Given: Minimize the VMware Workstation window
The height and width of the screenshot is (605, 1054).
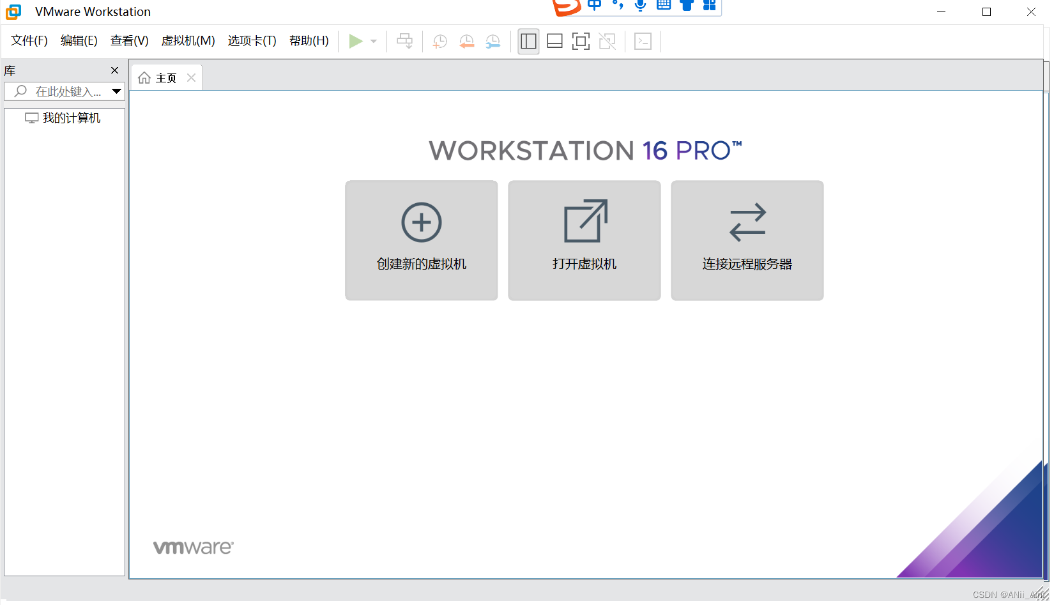Looking at the screenshot, I should (941, 12).
